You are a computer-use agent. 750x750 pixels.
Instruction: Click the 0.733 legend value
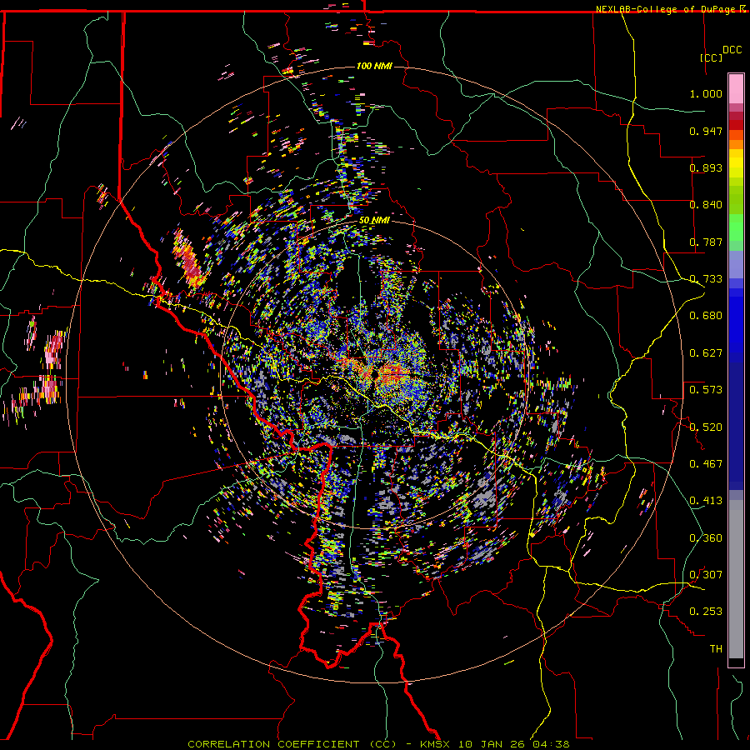706,279
